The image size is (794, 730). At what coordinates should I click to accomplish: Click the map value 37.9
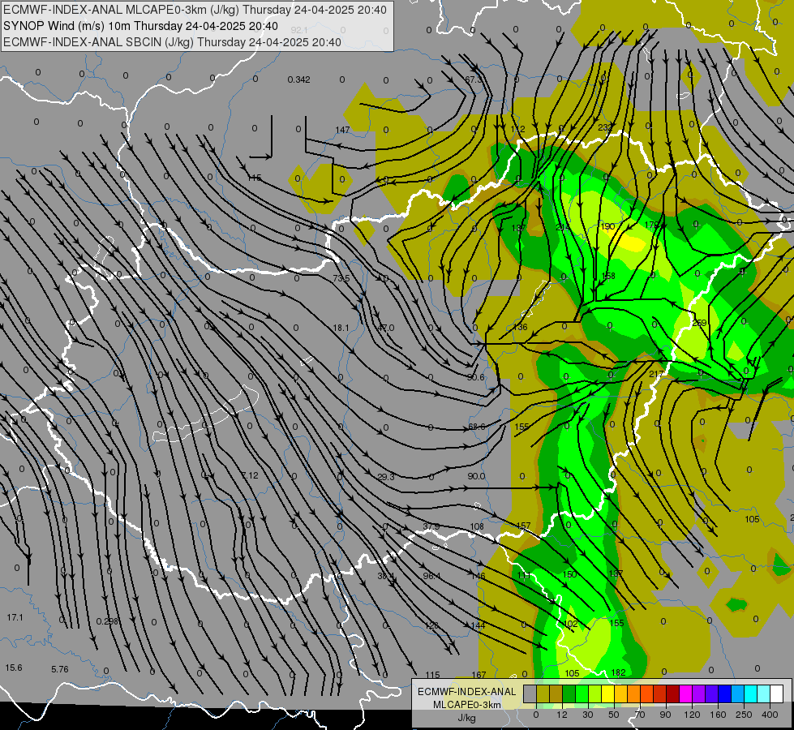tap(431, 526)
